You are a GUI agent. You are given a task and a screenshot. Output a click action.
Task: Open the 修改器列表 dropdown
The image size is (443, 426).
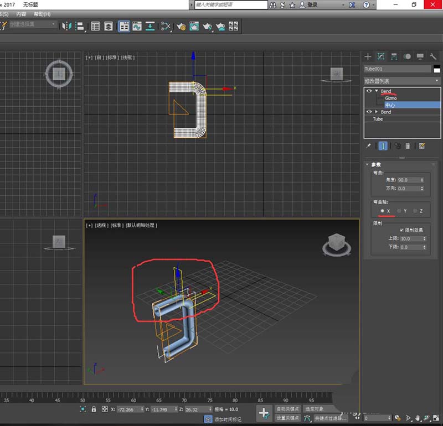[402, 81]
